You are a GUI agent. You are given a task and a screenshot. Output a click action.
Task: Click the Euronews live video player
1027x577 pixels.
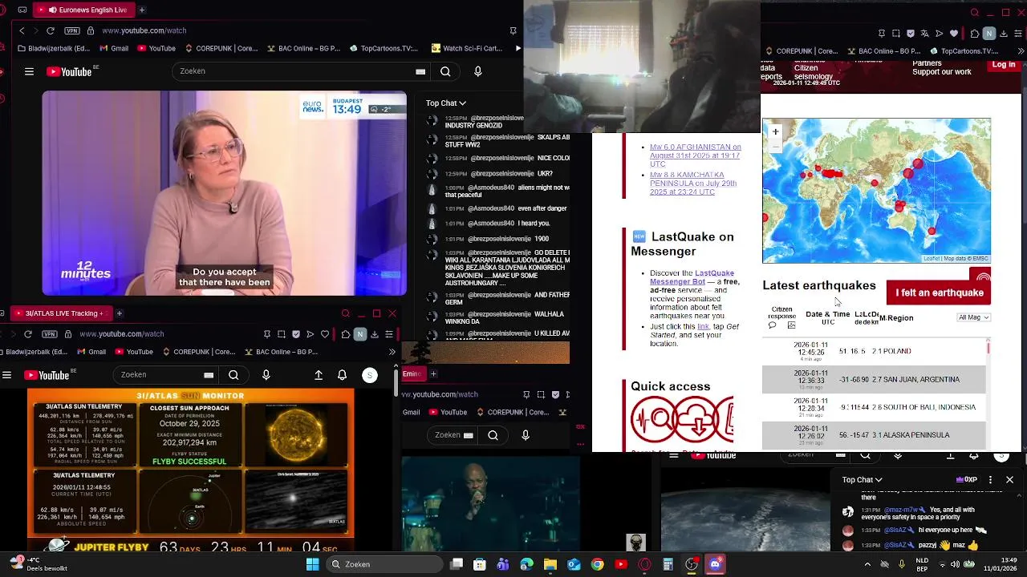(225, 193)
